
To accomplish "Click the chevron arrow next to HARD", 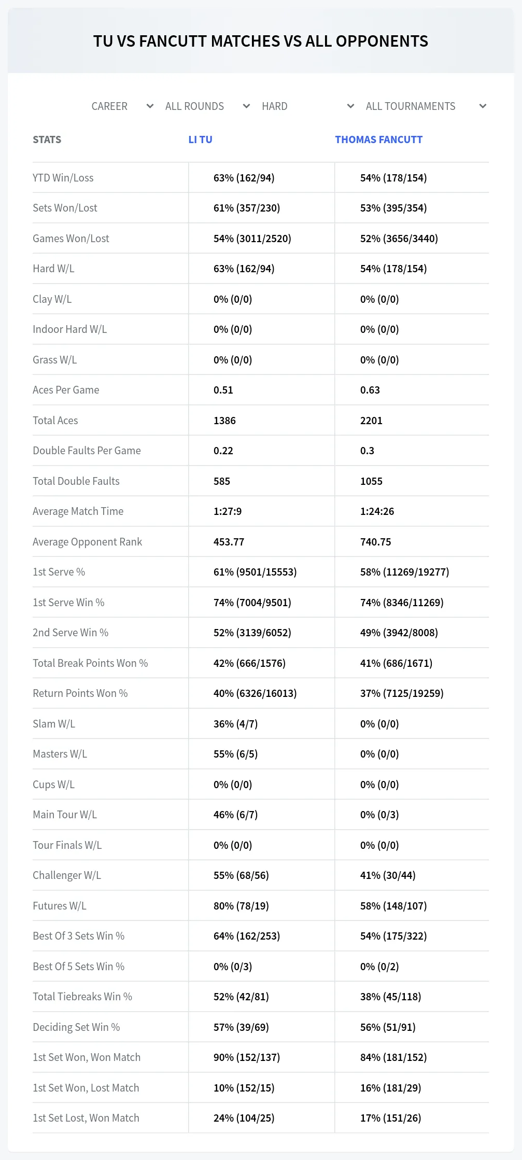I will click(x=350, y=106).
